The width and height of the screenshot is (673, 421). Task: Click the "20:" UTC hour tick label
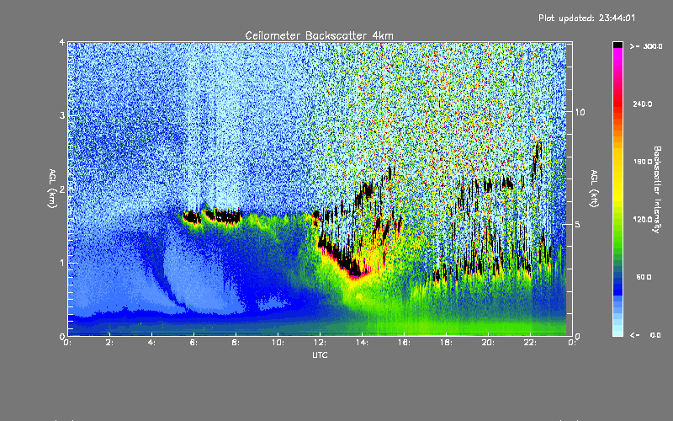[x=488, y=343]
